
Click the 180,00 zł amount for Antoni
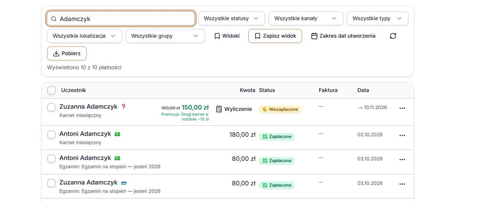coord(242,135)
